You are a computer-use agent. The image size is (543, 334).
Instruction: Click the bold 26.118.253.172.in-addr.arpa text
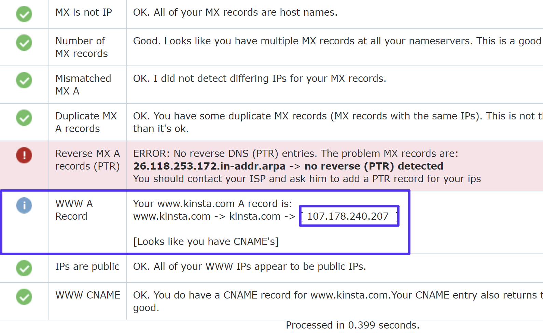(209, 166)
